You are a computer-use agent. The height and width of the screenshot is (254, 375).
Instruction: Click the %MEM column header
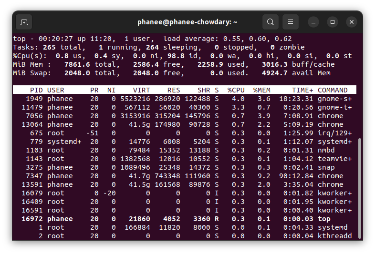click(x=262, y=90)
